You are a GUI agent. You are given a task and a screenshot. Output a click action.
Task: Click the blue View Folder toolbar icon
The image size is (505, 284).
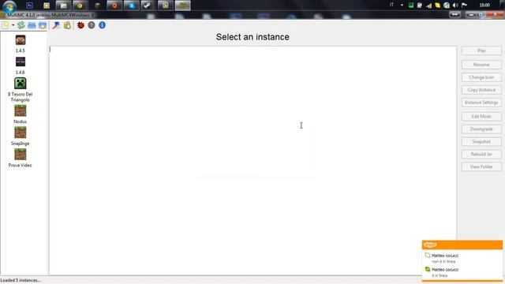[x=32, y=25]
